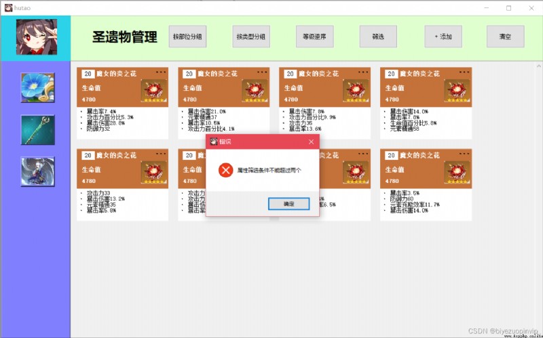This screenshot has width=543, height=338.
Task: Open the green staff weapon sidebar icon
Action: [38, 130]
